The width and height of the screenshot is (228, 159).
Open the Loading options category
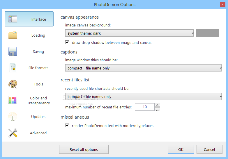pos(38,35)
